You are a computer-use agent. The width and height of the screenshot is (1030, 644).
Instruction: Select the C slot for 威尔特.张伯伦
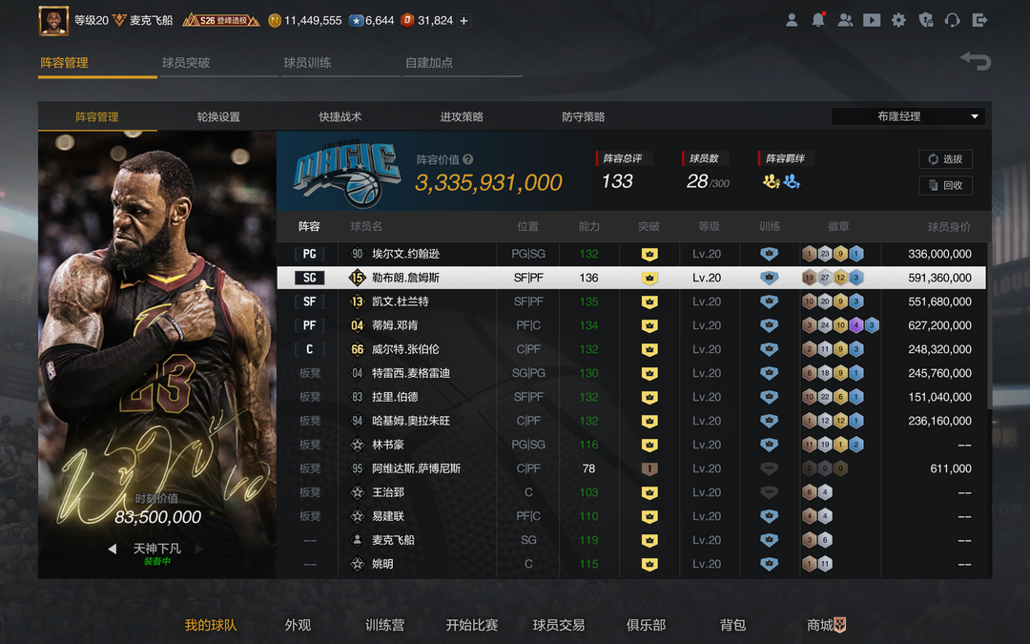309,349
